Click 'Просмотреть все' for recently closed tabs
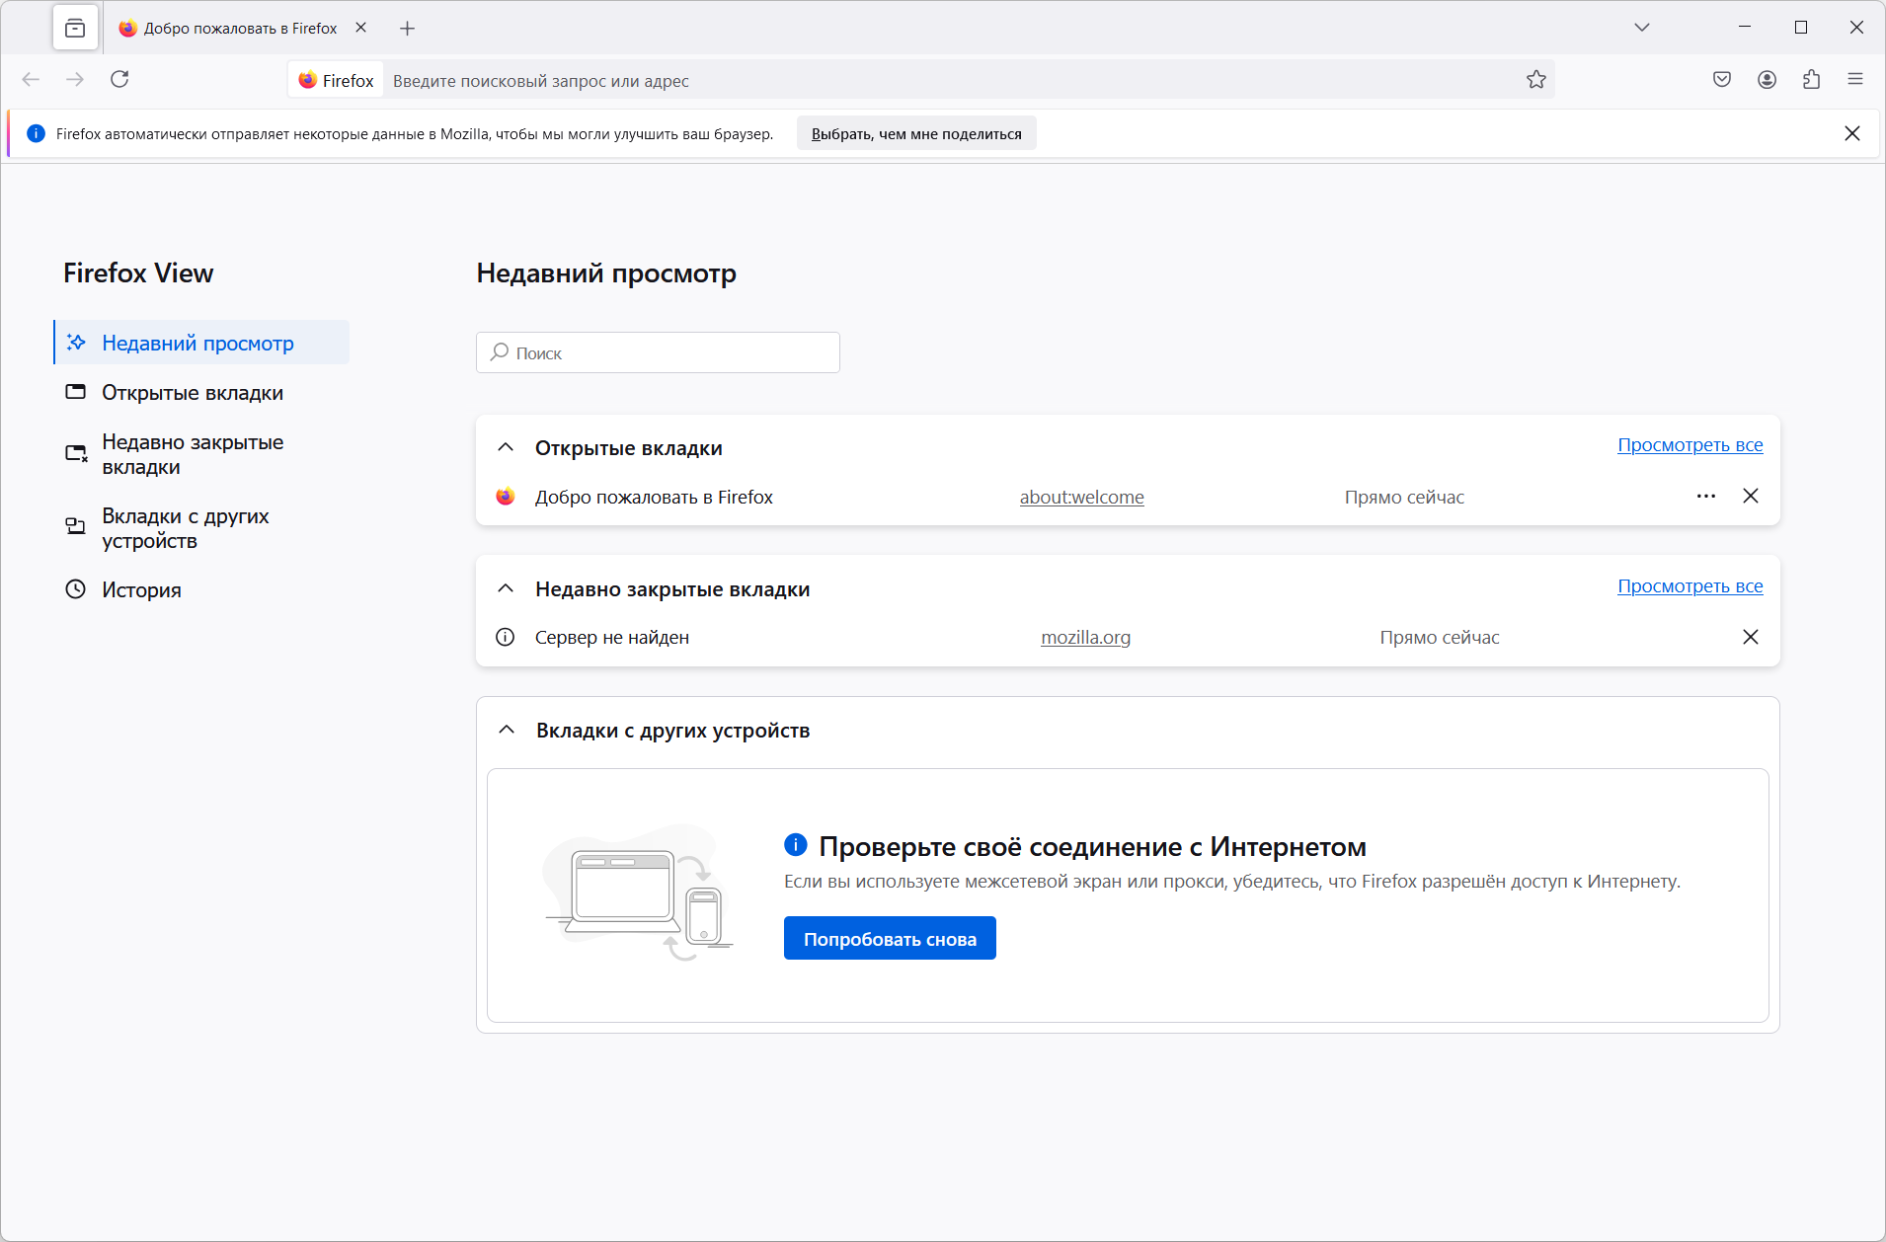1886x1242 pixels. click(1690, 585)
